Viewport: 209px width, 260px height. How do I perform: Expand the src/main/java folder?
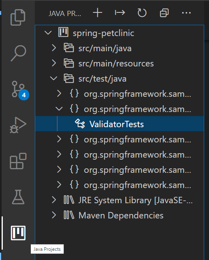(54, 48)
